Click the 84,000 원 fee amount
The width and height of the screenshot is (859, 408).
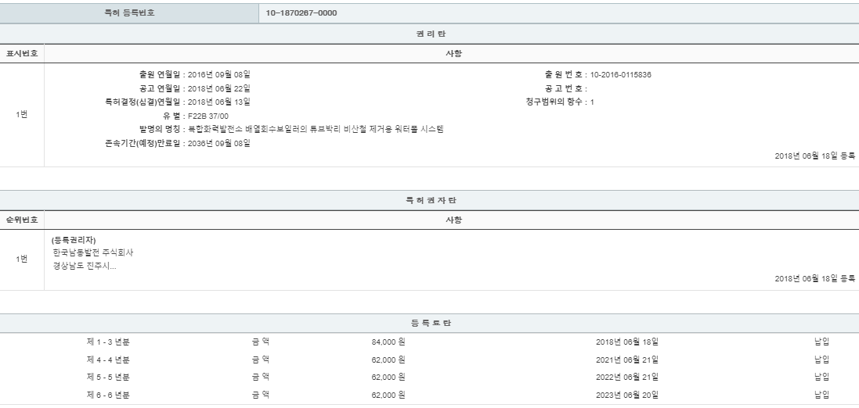pos(388,342)
